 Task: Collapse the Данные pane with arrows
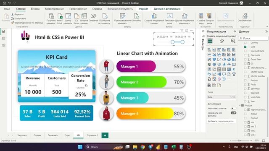[266, 31]
